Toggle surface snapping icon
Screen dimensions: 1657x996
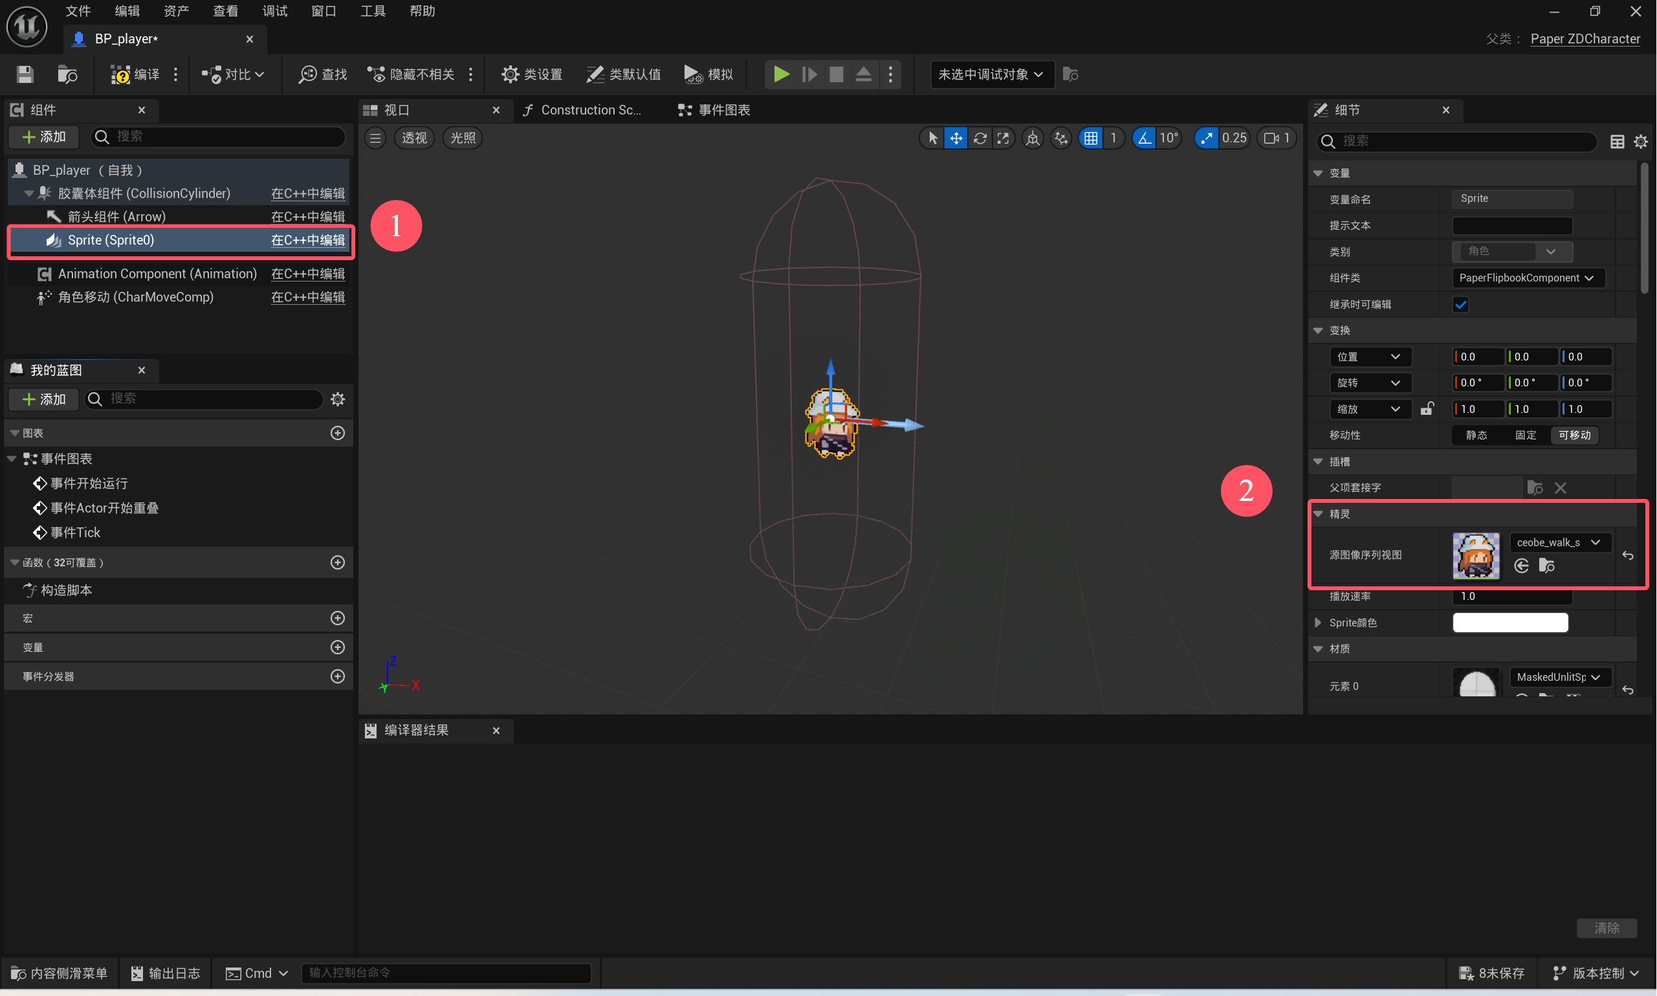tap(1061, 138)
